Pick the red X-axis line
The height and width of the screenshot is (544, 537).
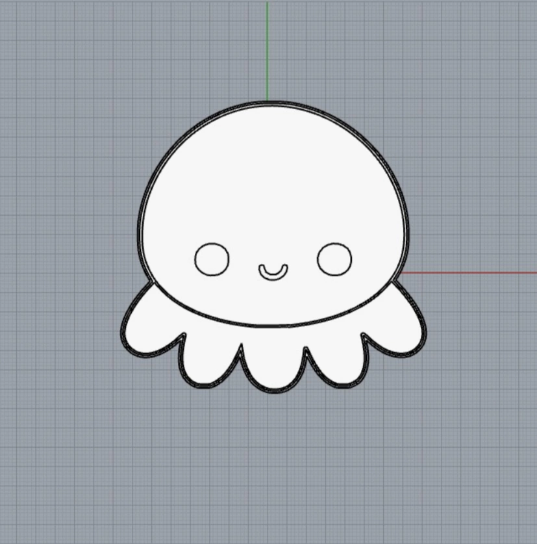tap(469, 273)
